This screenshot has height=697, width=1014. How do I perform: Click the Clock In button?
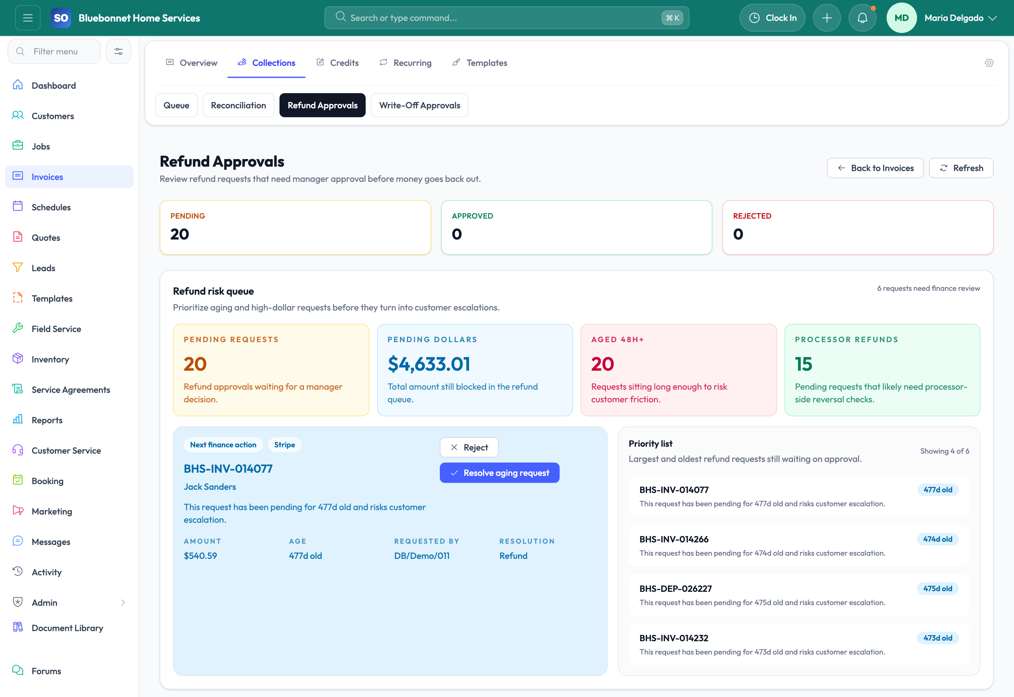point(772,18)
